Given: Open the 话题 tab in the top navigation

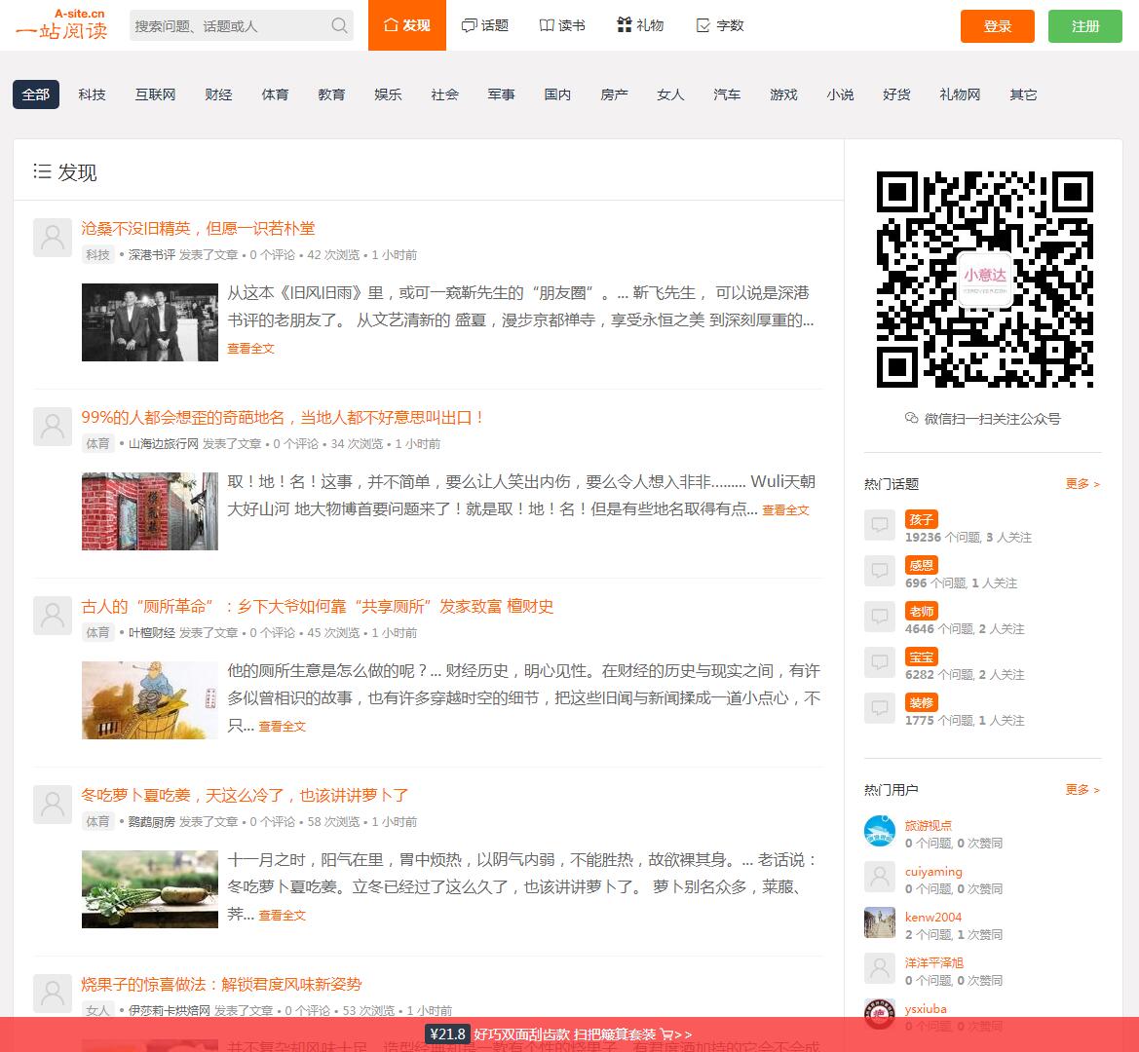Looking at the screenshot, I should 485,25.
